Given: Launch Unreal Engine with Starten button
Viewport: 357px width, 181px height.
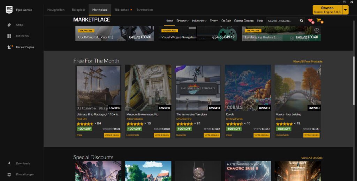Looking at the screenshot, I should pos(327,10).
